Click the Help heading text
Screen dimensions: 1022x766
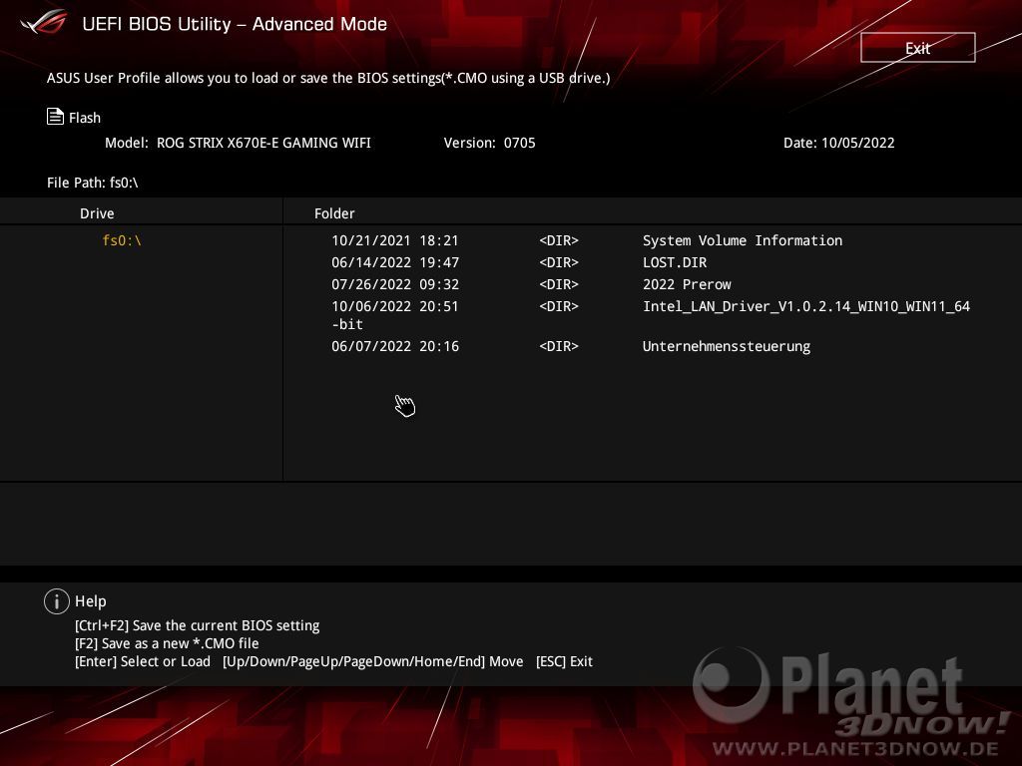pyautogui.click(x=91, y=601)
